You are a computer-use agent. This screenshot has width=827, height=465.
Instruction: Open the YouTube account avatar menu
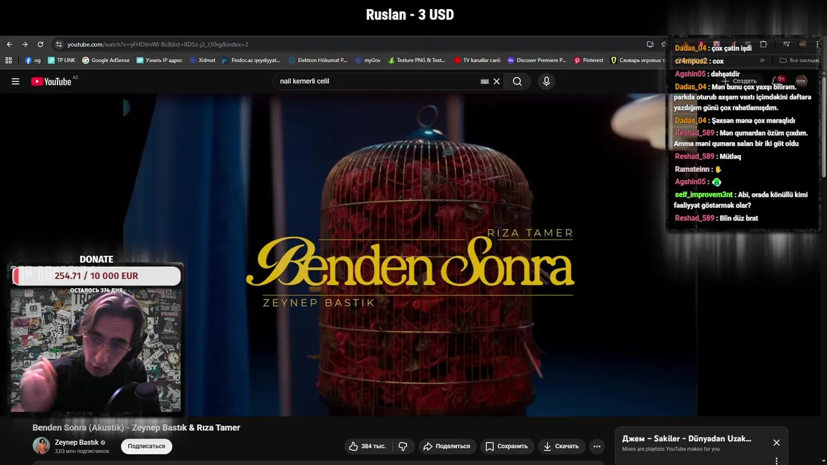[801, 81]
